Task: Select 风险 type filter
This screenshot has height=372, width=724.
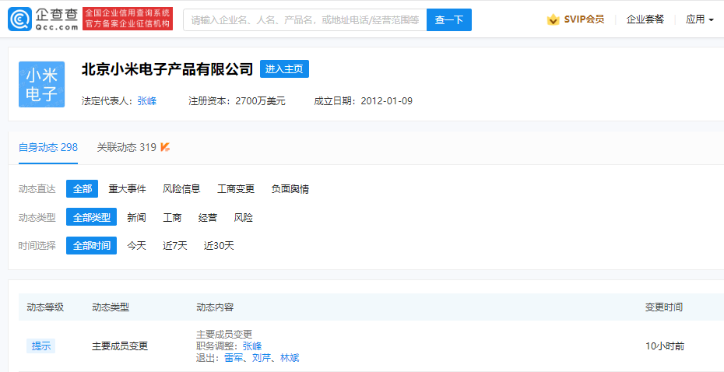Action: [x=244, y=217]
